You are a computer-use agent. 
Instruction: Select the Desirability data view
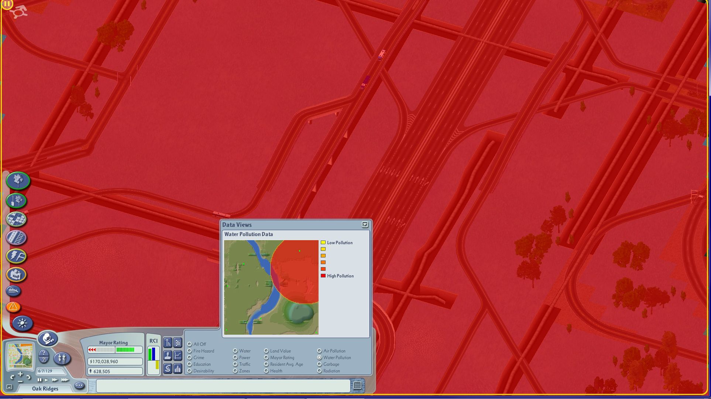pos(200,371)
